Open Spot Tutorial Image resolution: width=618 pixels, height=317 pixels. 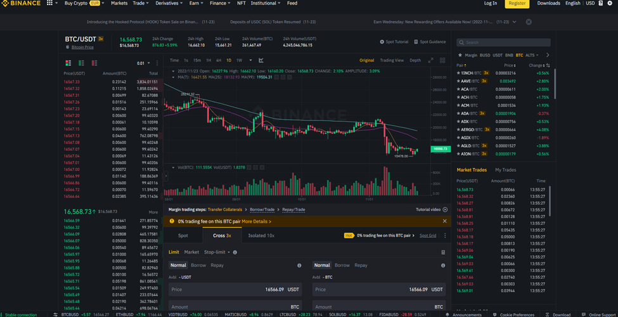394,42
